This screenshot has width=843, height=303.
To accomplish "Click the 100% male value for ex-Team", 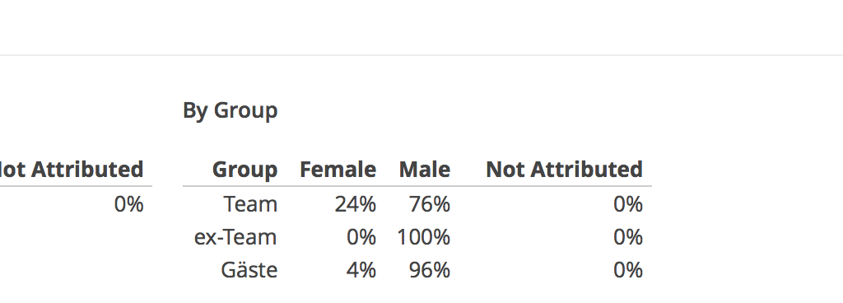I will tap(424, 237).
